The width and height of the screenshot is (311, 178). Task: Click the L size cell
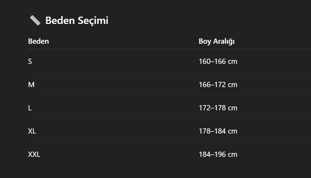[x=30, y=108]
